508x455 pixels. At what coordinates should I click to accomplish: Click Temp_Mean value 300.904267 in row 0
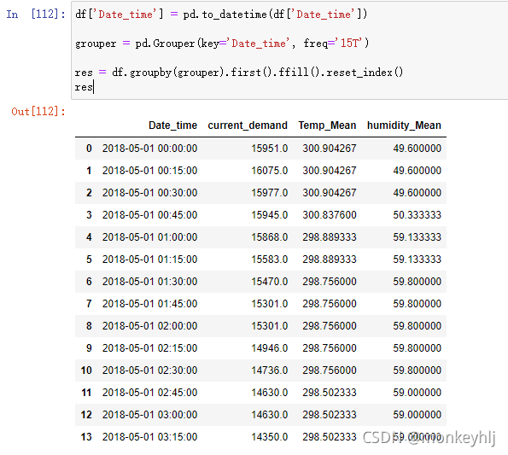[330, 149]
